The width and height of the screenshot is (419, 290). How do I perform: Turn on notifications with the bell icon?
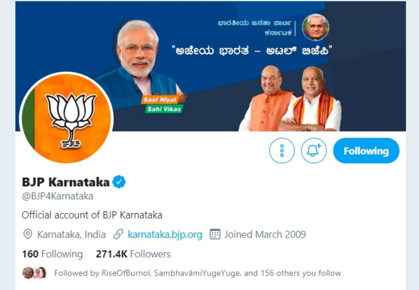[314, 151]
